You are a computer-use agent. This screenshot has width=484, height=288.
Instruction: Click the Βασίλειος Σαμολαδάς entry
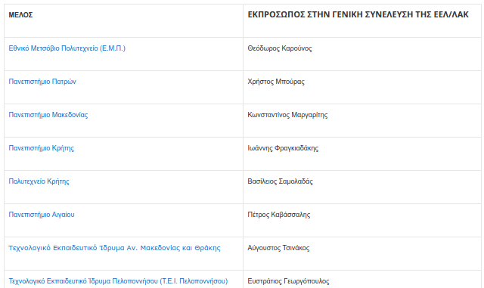coord(281,181)
